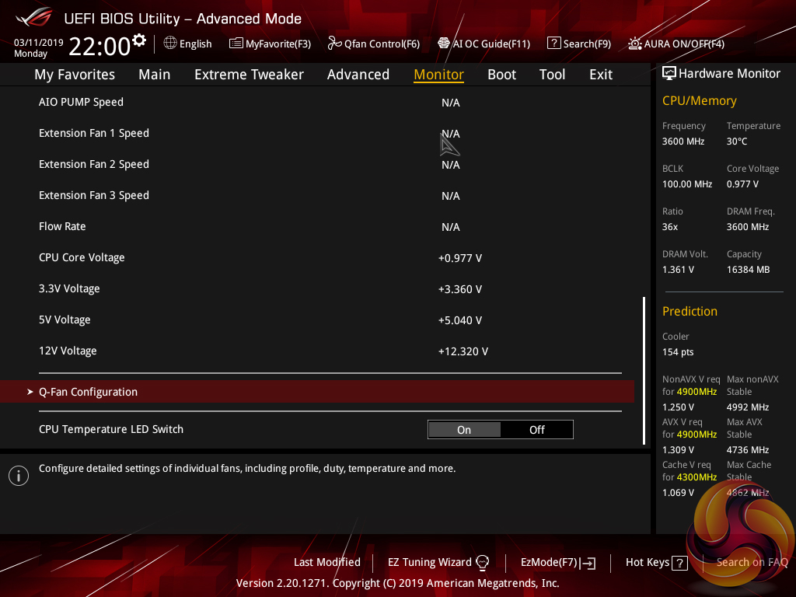796x597 pixels.
Task: Click the 4992 MHz Max nonAVX value
Action: 747,407
